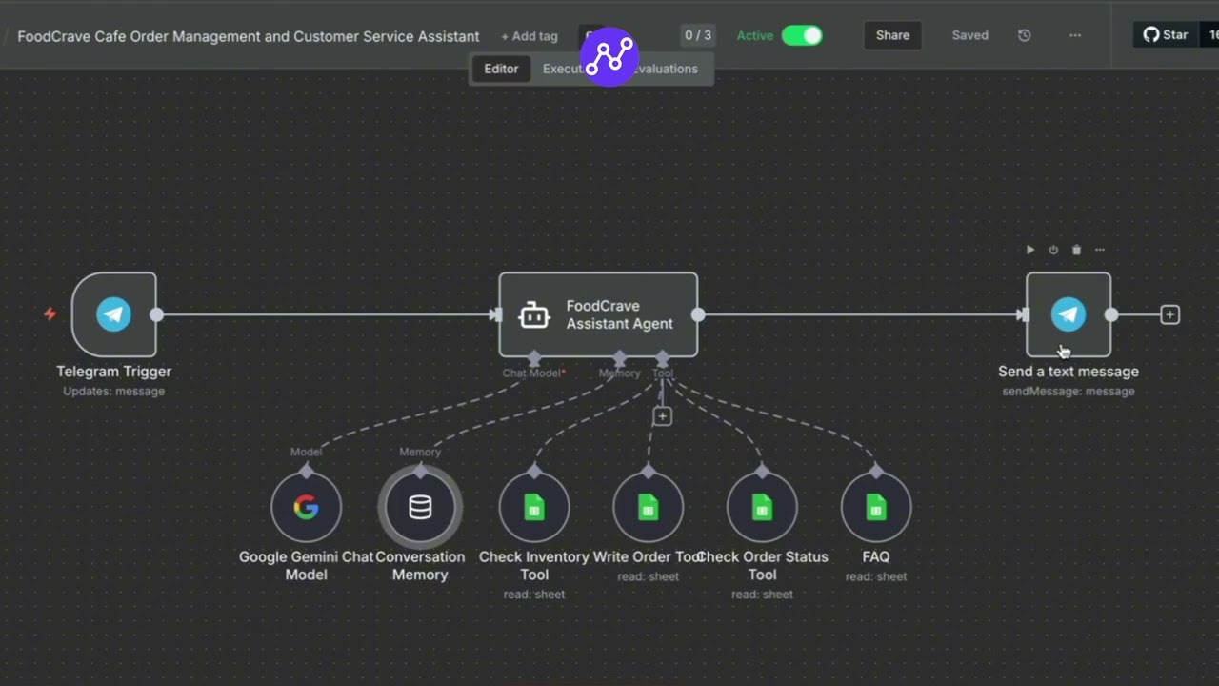
Task: Add a node after Send a text message
Action: [1169, 314]
